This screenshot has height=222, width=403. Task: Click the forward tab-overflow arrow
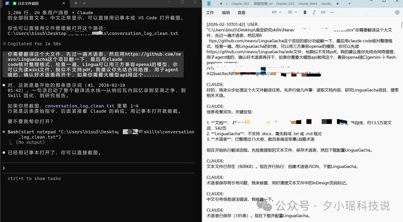337,3
